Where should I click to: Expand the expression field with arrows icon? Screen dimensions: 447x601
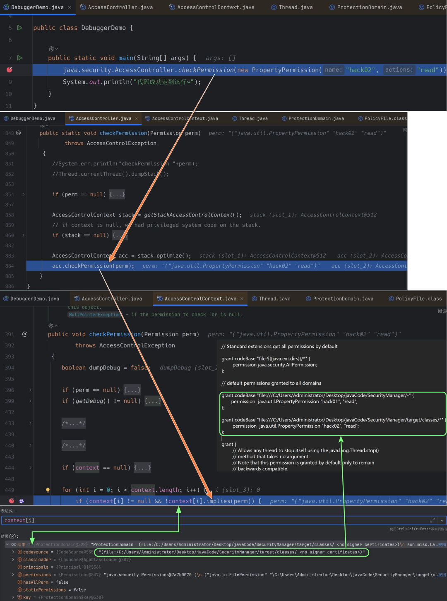pos(433,520)
